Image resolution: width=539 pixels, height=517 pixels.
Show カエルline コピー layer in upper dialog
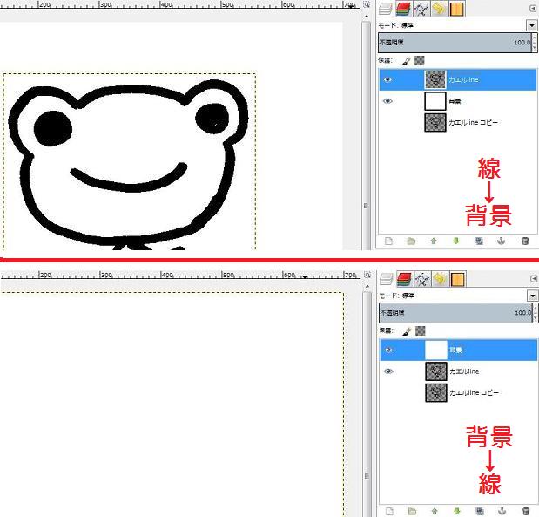click(387, 123)
